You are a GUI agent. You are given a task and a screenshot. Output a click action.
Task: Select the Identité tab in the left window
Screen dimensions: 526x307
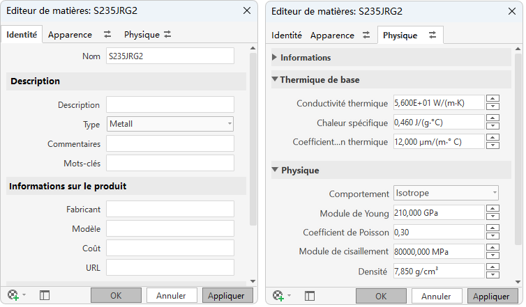[22, 35]
